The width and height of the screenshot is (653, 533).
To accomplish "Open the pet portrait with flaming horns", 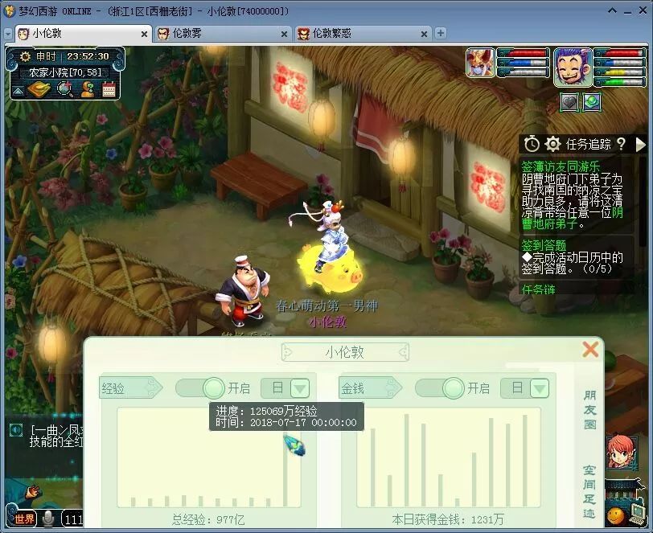I will click(481, 63).
